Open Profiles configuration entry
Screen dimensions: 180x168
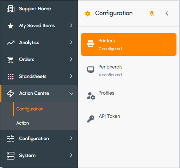(x=129, y=96)
